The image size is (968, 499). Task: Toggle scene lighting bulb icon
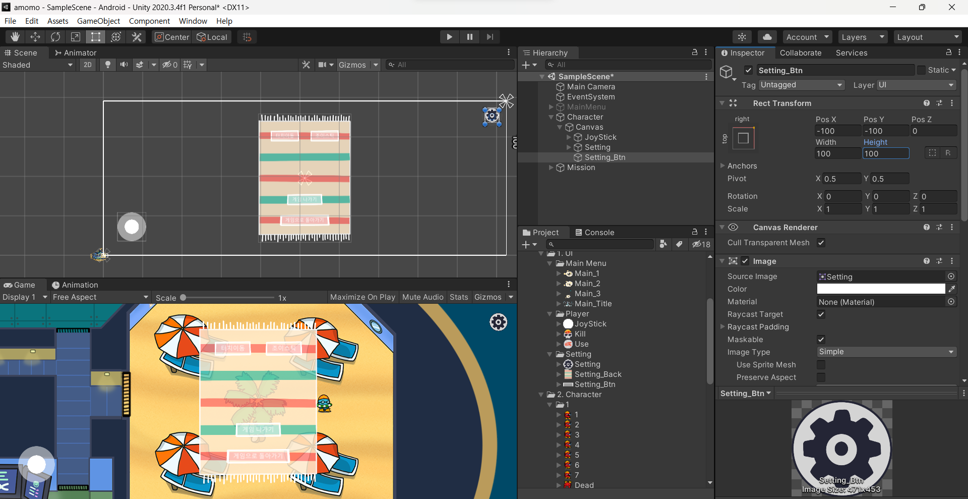[107, 65]
